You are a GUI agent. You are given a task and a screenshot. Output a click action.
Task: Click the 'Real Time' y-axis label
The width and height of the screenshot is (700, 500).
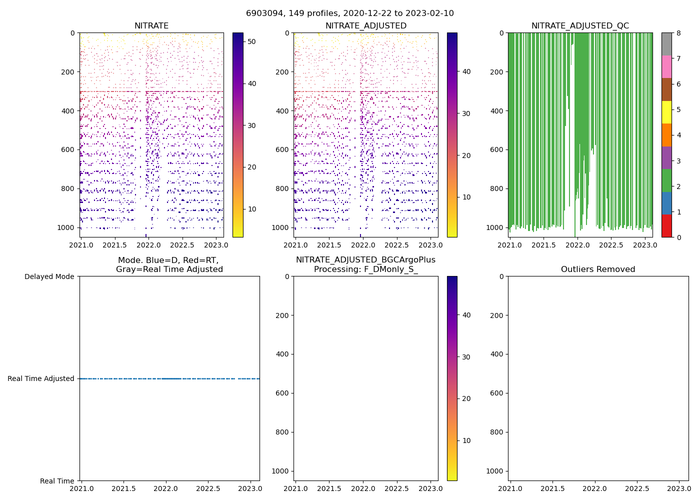pyautogui.click(x=57, y=481)
